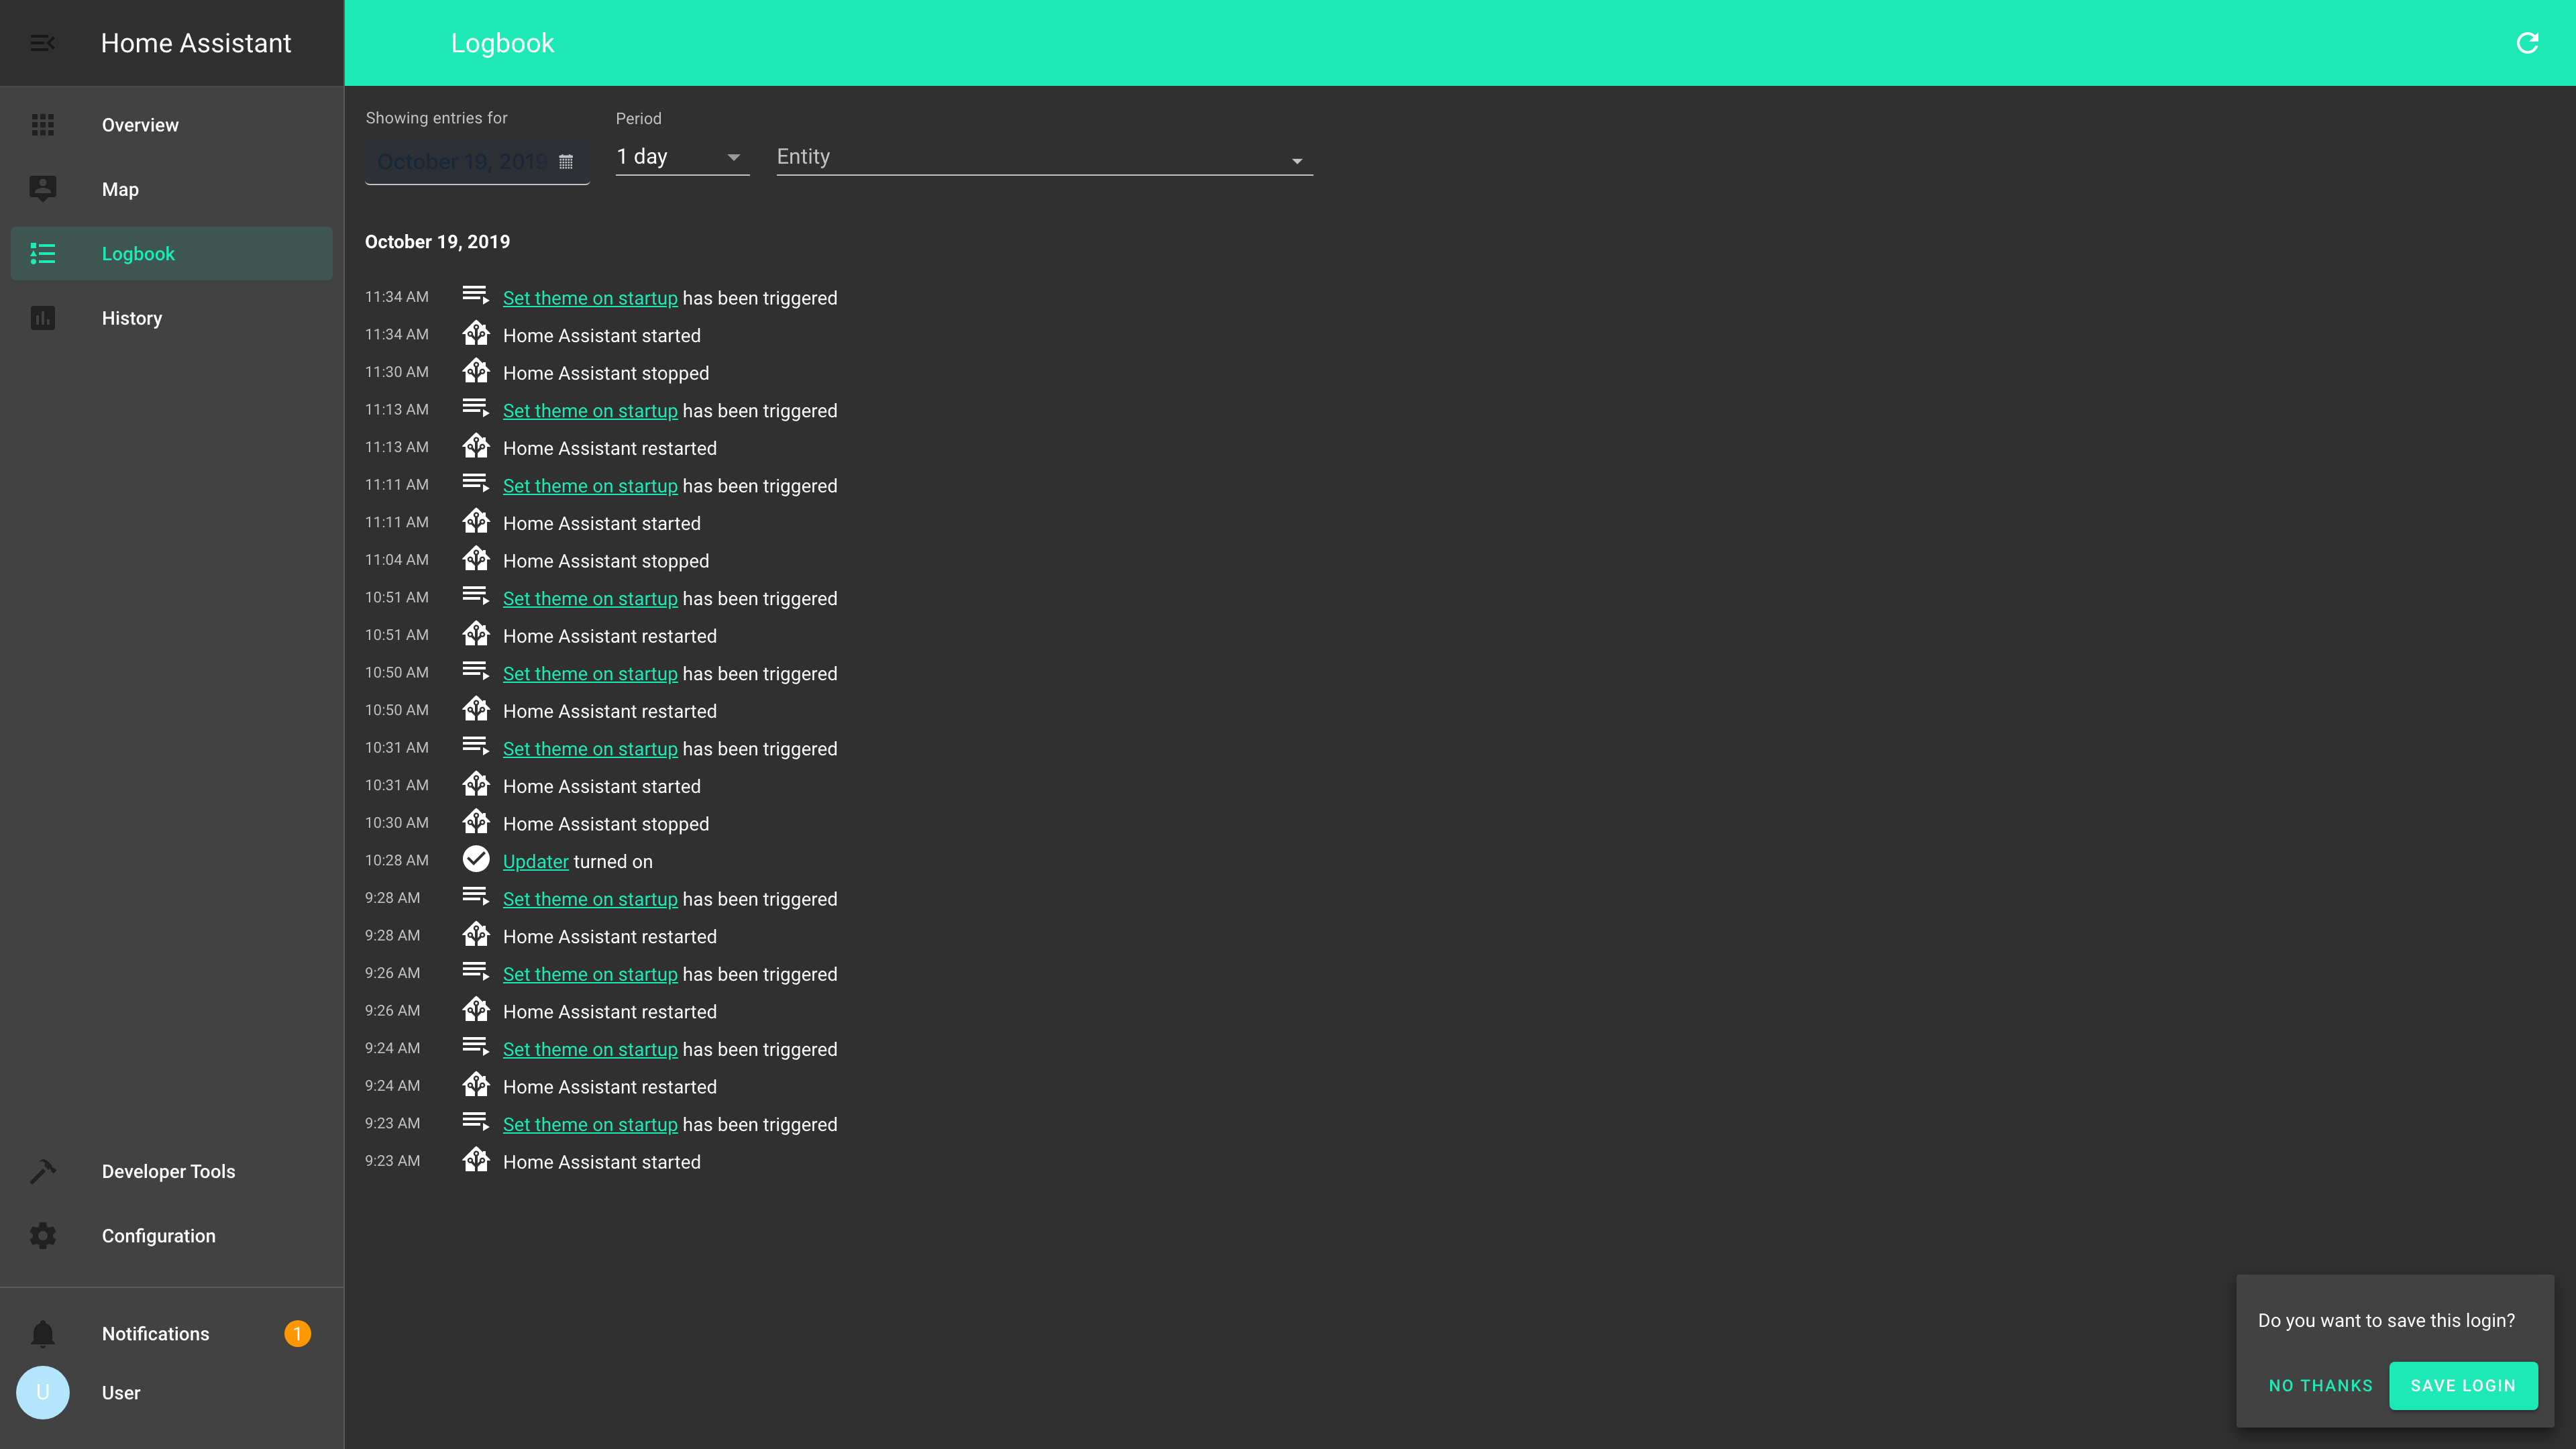Click the Overview grid icon
This screenshot has width=2576, height=1449.
42,125
